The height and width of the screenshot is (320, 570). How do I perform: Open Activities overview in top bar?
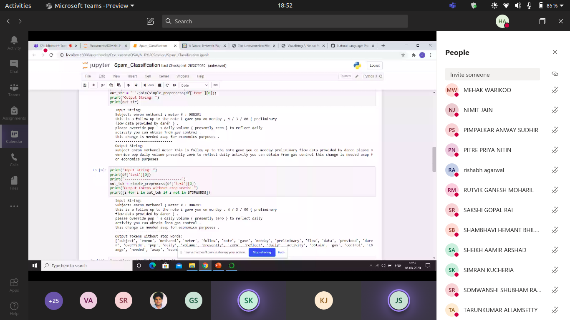(18, 6)
